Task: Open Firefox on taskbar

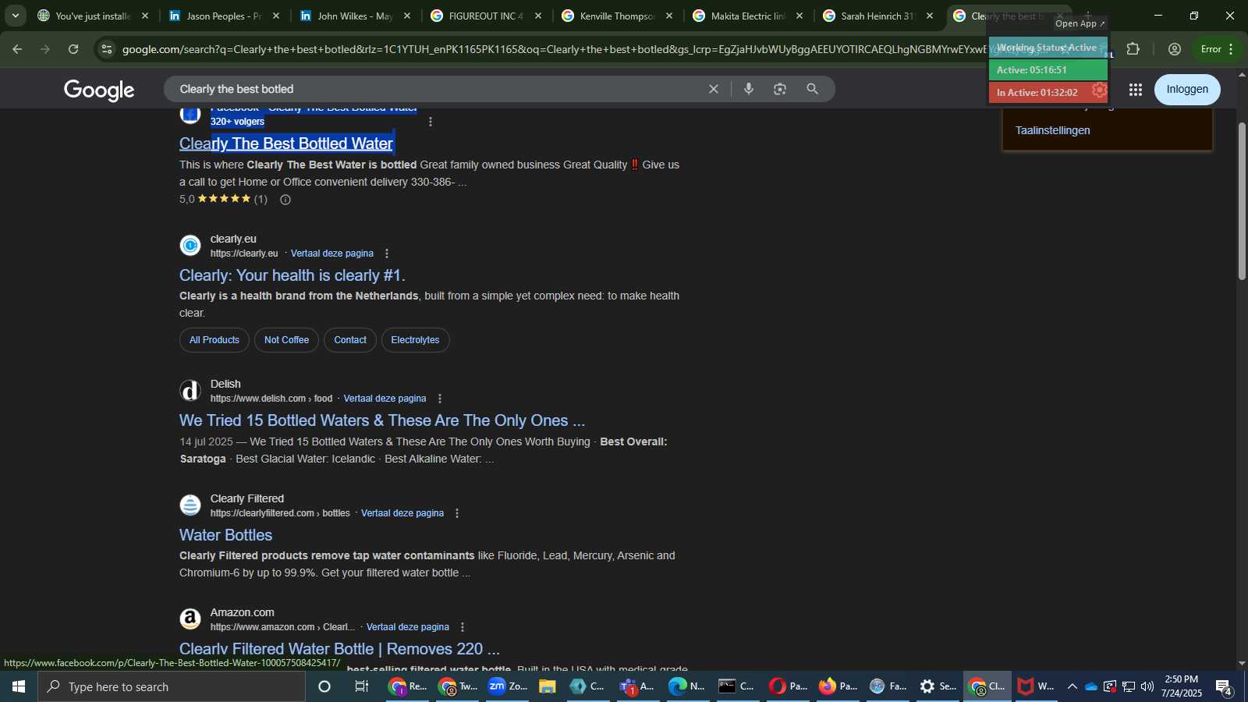Action: [838, 686]
